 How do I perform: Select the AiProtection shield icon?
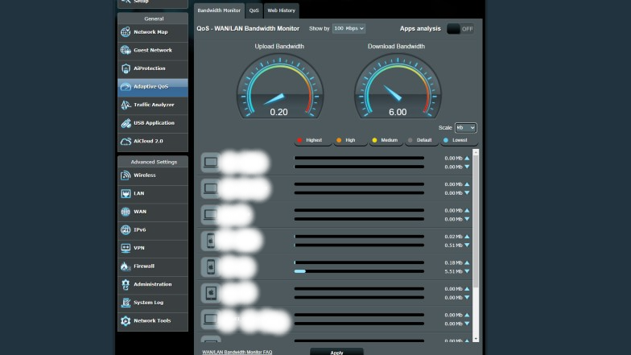click(x=126, y=68)
